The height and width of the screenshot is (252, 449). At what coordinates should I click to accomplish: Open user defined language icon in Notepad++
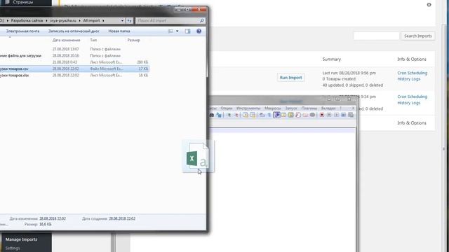283,115
